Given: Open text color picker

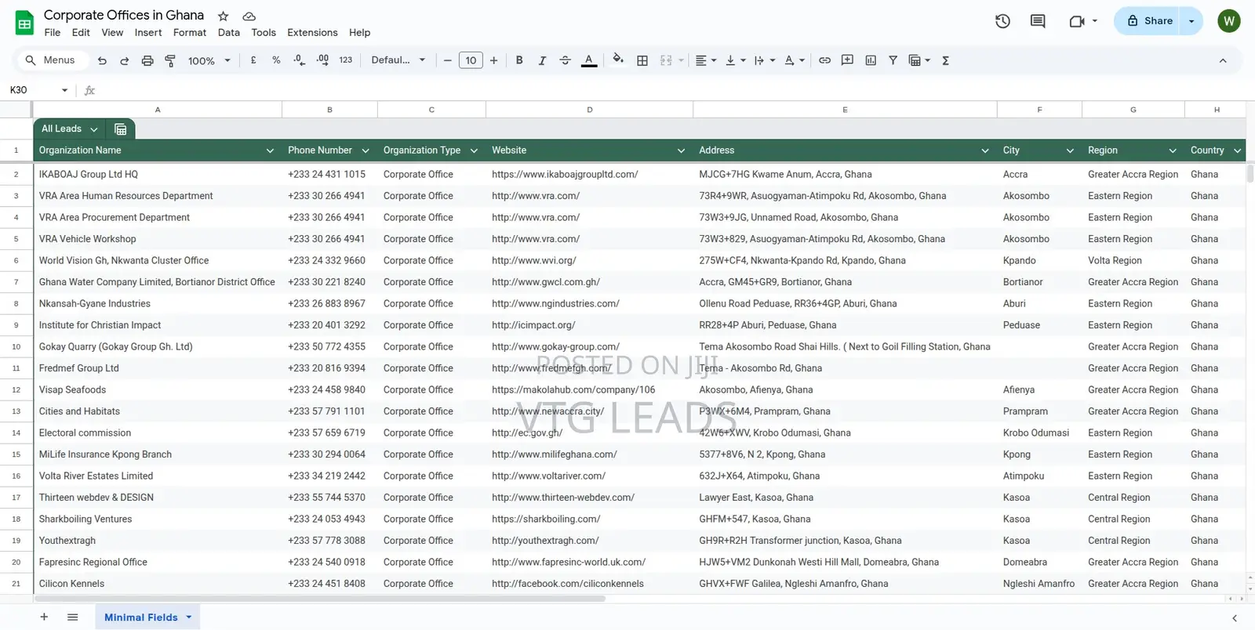Looking at the screenshot, I should tap(589, 60).
